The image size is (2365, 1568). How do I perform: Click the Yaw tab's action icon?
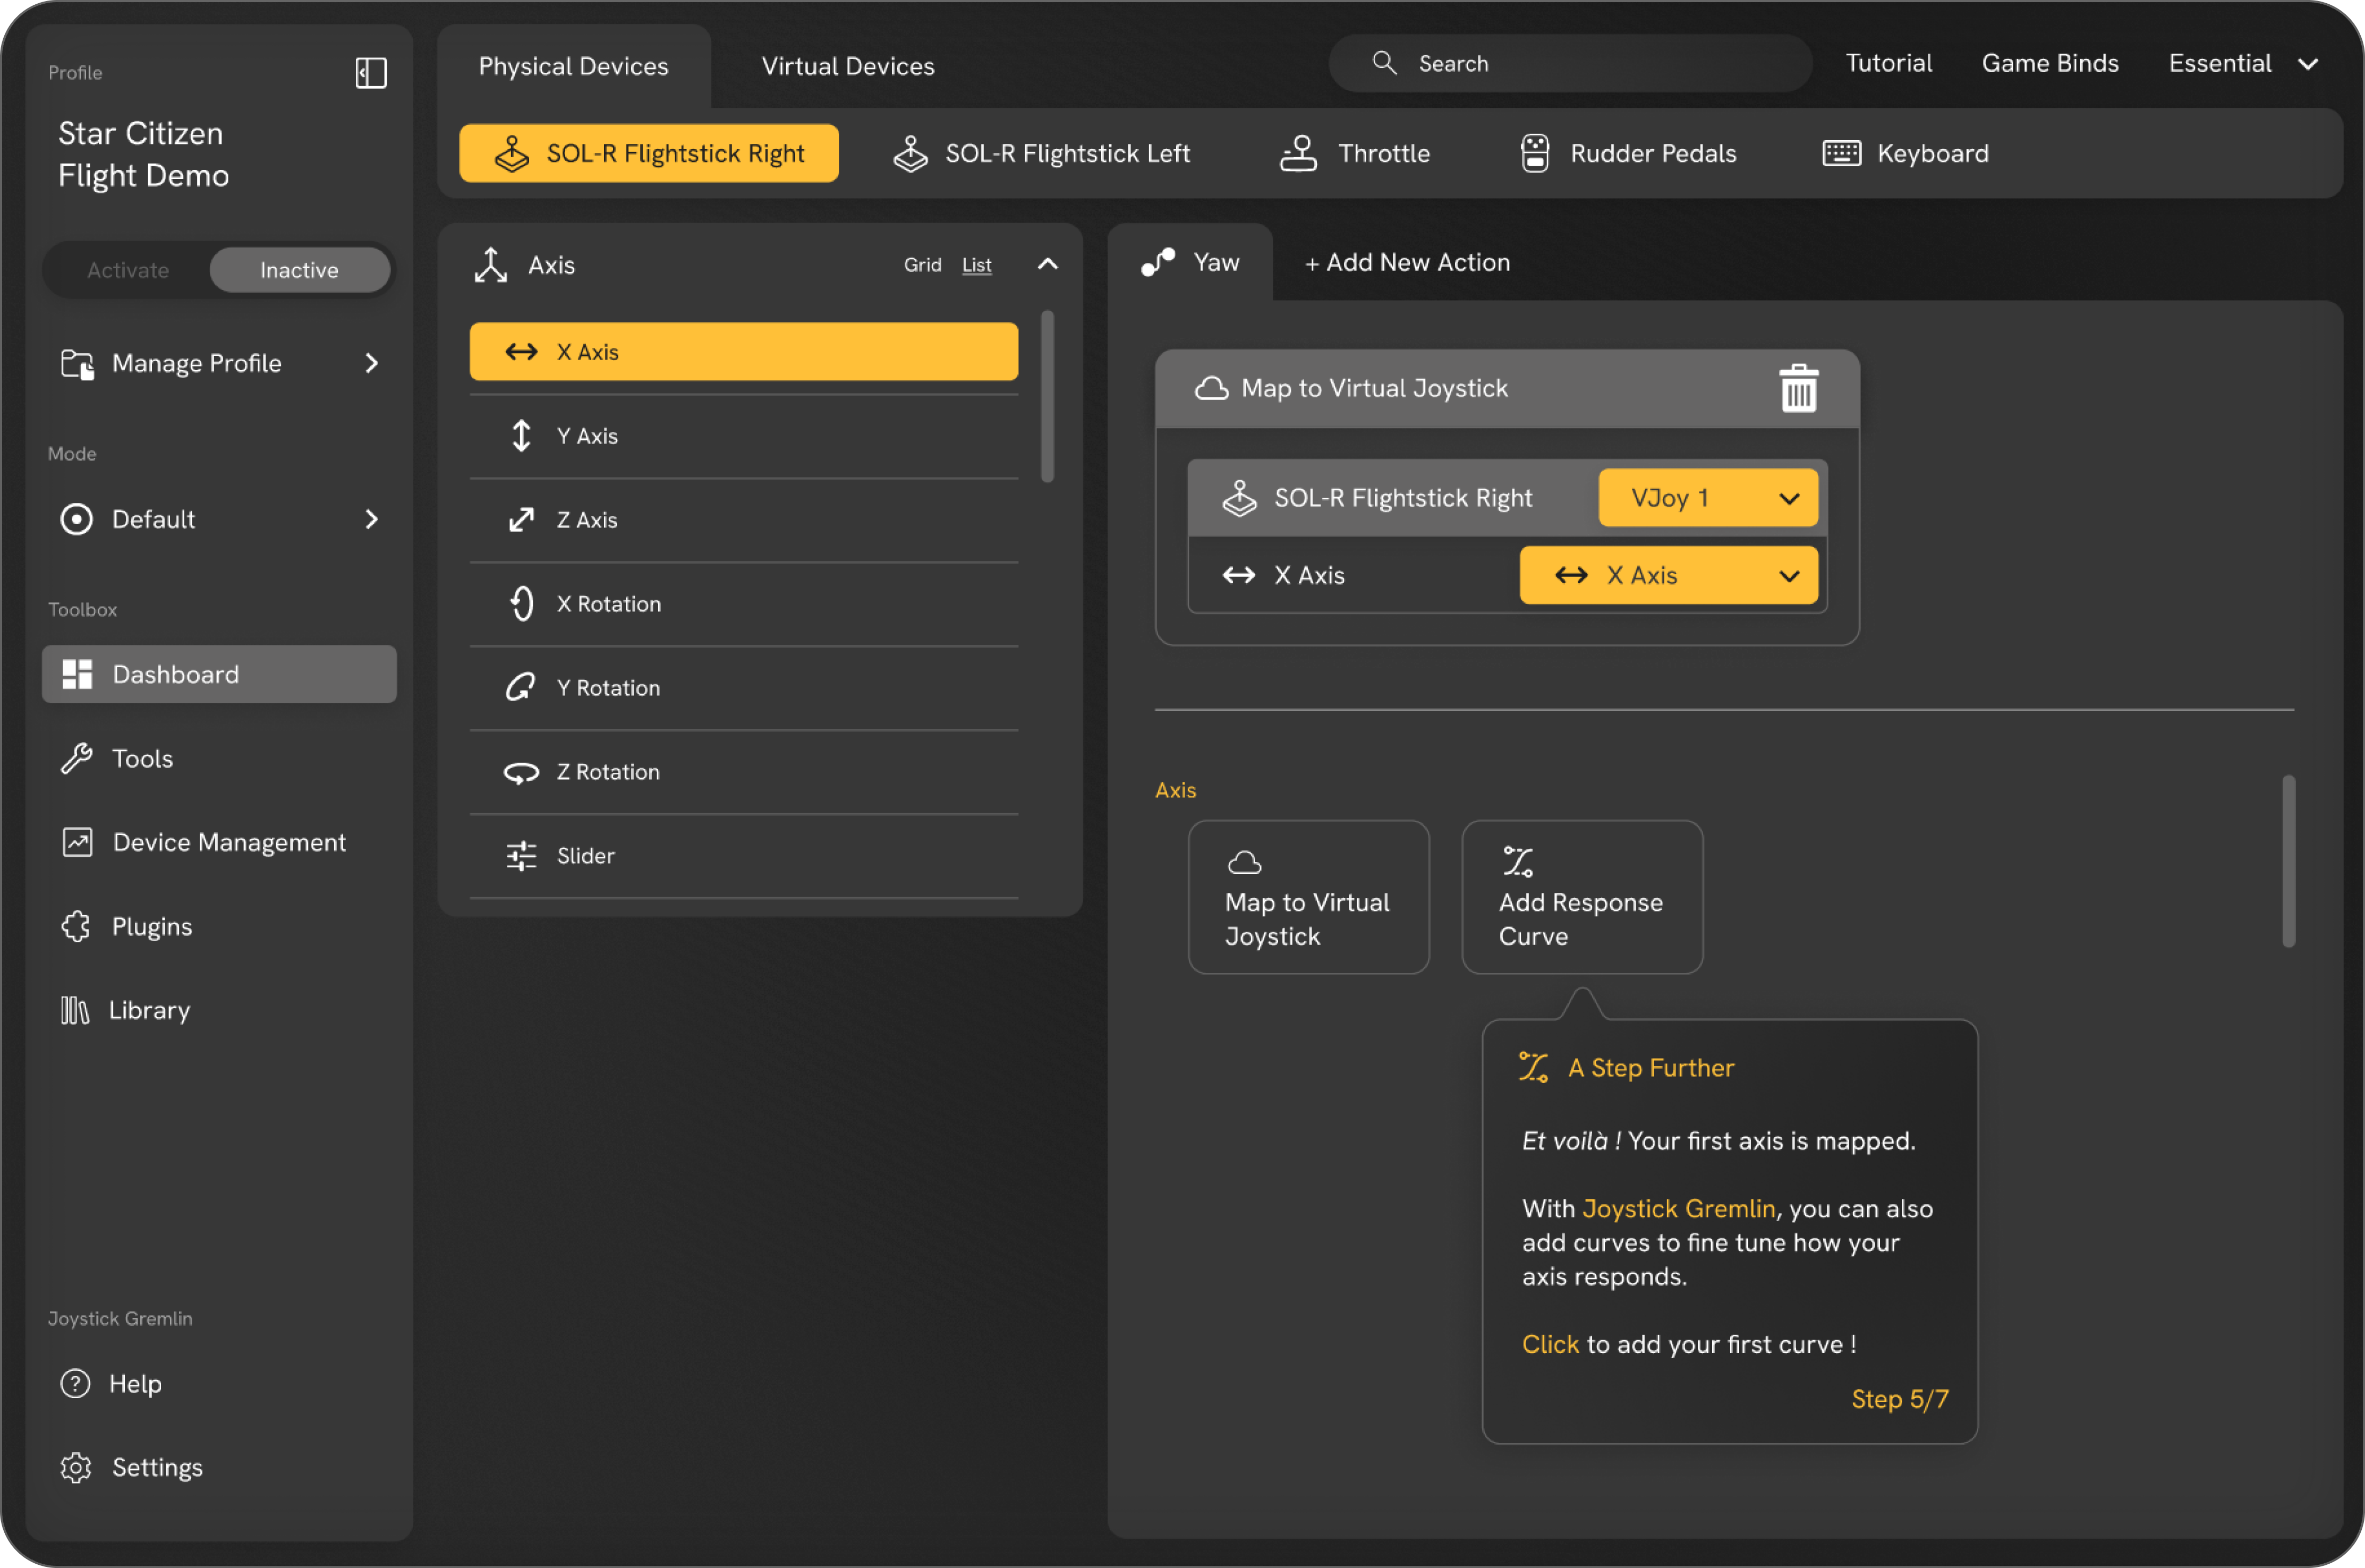tap(1158, 263)
